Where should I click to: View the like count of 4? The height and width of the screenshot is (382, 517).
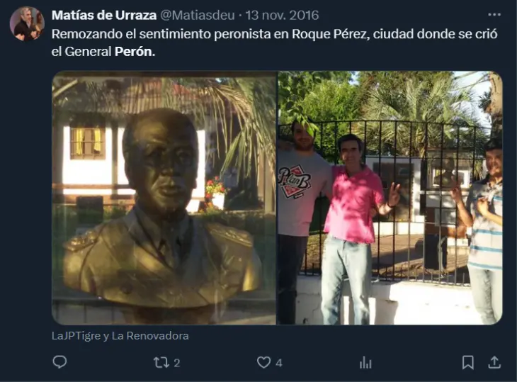point(279,363)
